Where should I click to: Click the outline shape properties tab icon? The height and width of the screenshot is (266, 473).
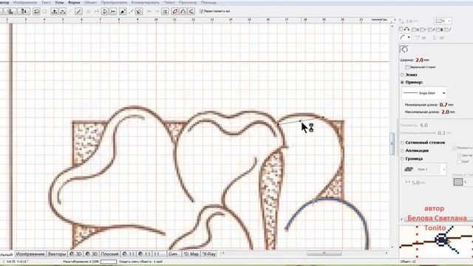[x=404, y=50]
